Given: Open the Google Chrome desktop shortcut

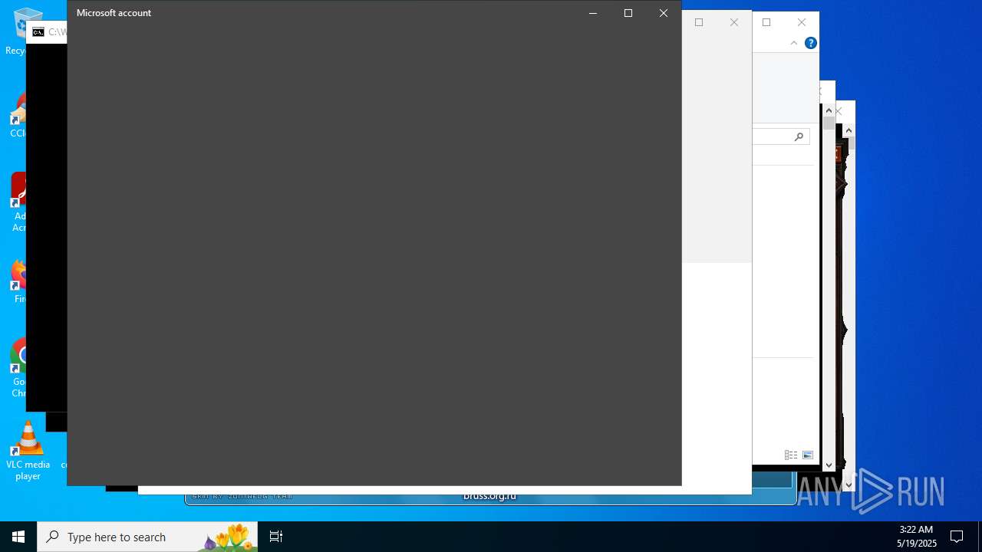Looking at the screenshot, I should click(x=18, y=368).
